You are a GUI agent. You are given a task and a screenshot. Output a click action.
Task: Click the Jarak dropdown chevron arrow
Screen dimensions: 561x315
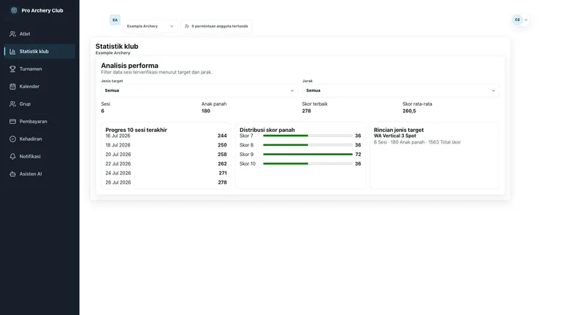pyautogui.click(x=493, y=90)
